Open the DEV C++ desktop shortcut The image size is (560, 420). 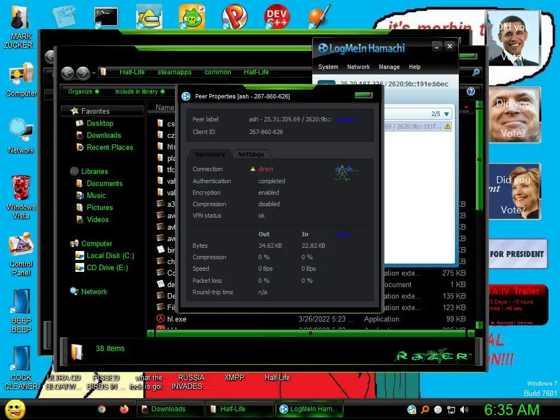(277, 16)
